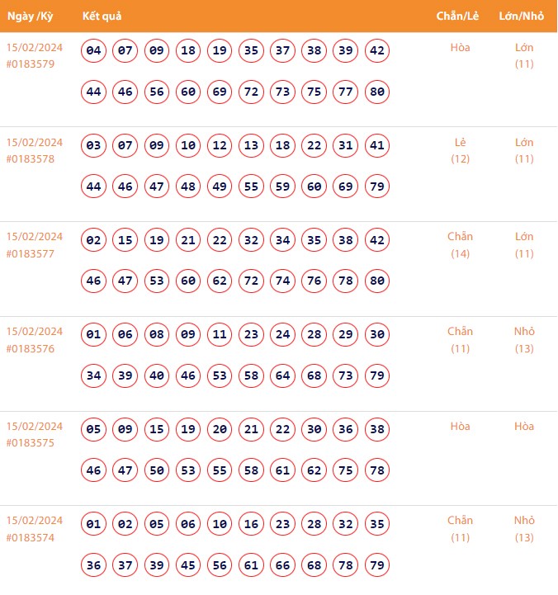
Task: Select draw number #0183577
Action: [30, 253]
